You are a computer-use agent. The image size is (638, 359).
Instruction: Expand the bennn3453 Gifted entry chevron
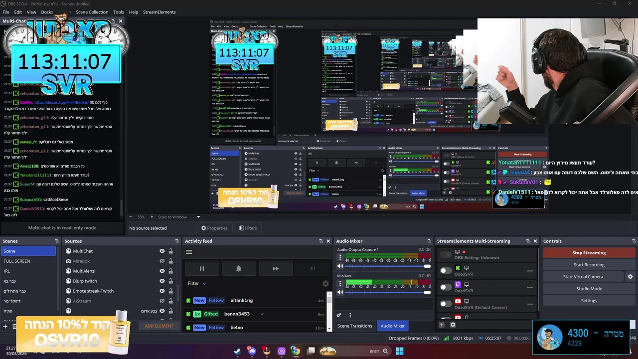coord(262,314)
